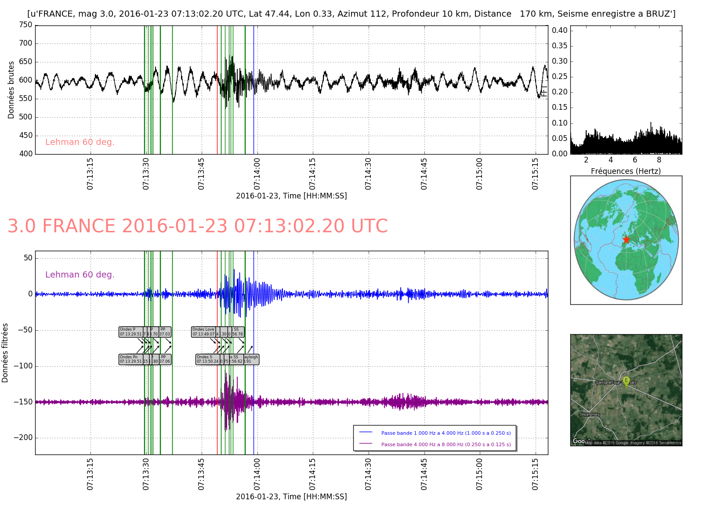The image size is (703, 505).
Task: Click the Hommes town label on map
Action: tap(590, 415)
